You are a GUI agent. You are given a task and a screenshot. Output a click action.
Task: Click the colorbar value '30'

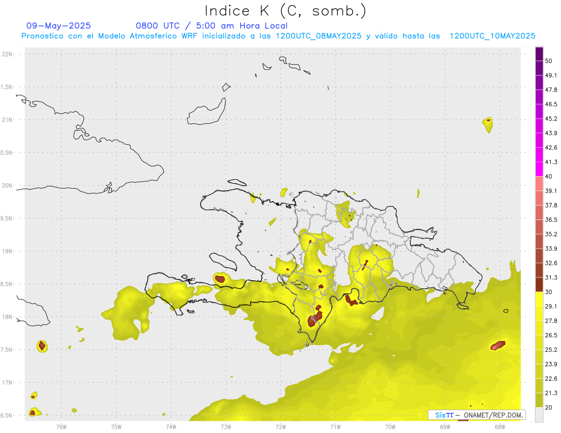tap(549, 292)
